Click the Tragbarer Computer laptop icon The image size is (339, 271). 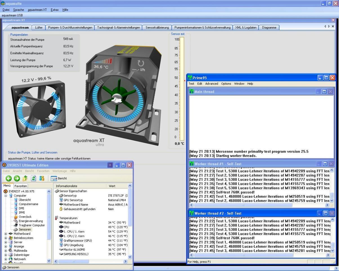[x=16, y=225]
